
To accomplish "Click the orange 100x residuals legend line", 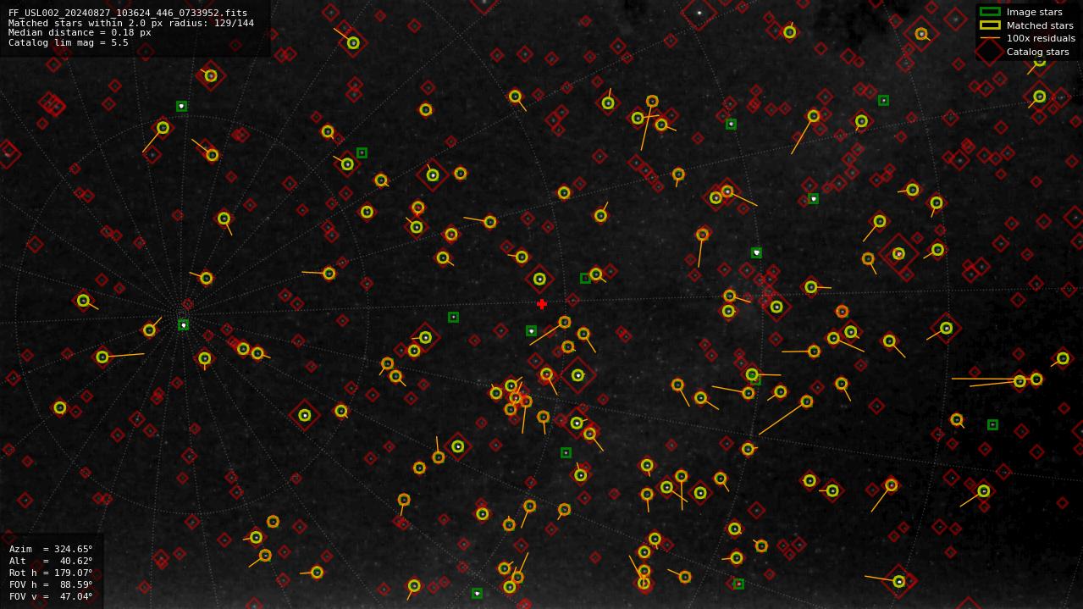I will tap(990, 38).
